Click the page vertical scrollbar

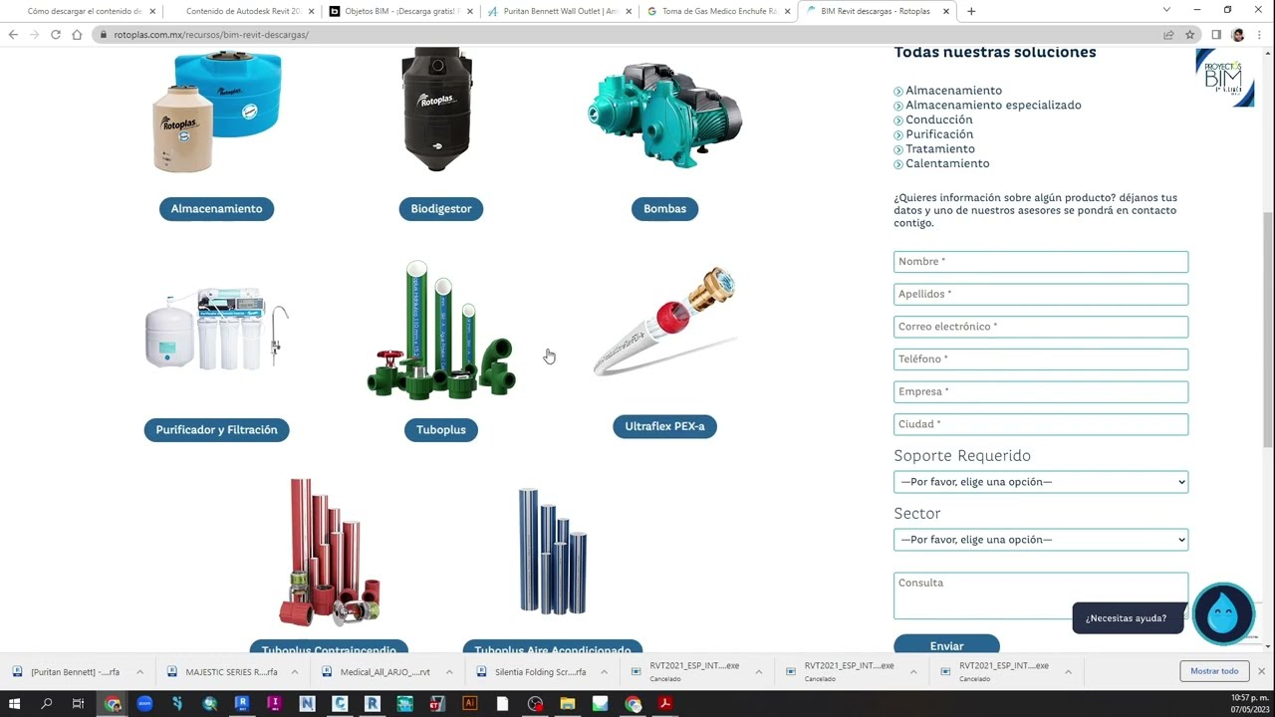1268,329
